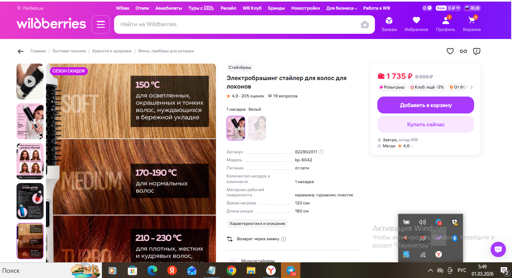Open File Explorer from taskbar

point(251,270)
